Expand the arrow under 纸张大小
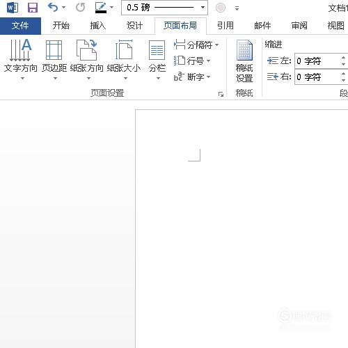Image resolution: width=348 pixels, height=348 pixels. pos(125,78)
